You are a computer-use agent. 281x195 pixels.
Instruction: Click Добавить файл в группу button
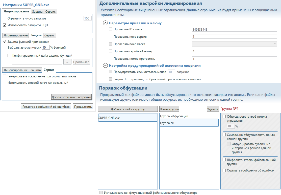coord(127,109)
